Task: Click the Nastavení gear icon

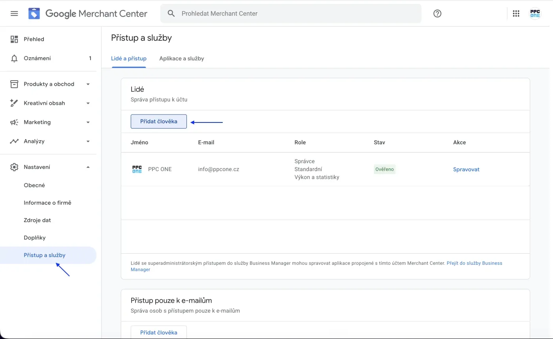Action: (14, 167)
